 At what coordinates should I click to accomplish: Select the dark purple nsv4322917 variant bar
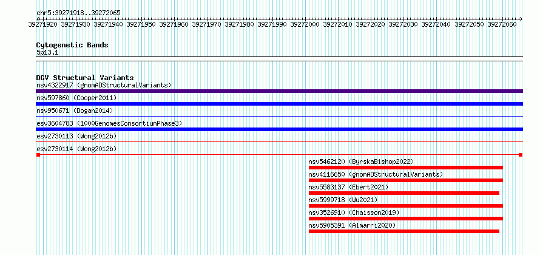click(279, 91)
